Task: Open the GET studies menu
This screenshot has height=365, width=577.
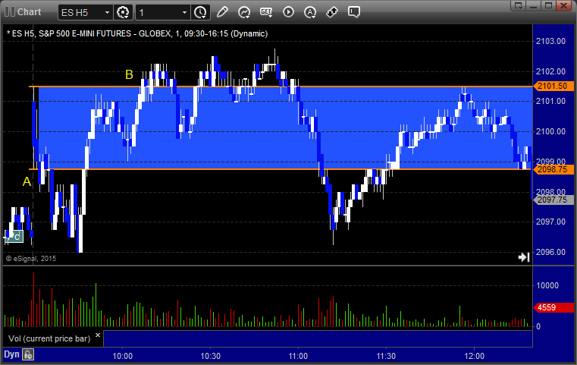Action: click(266, 12)
